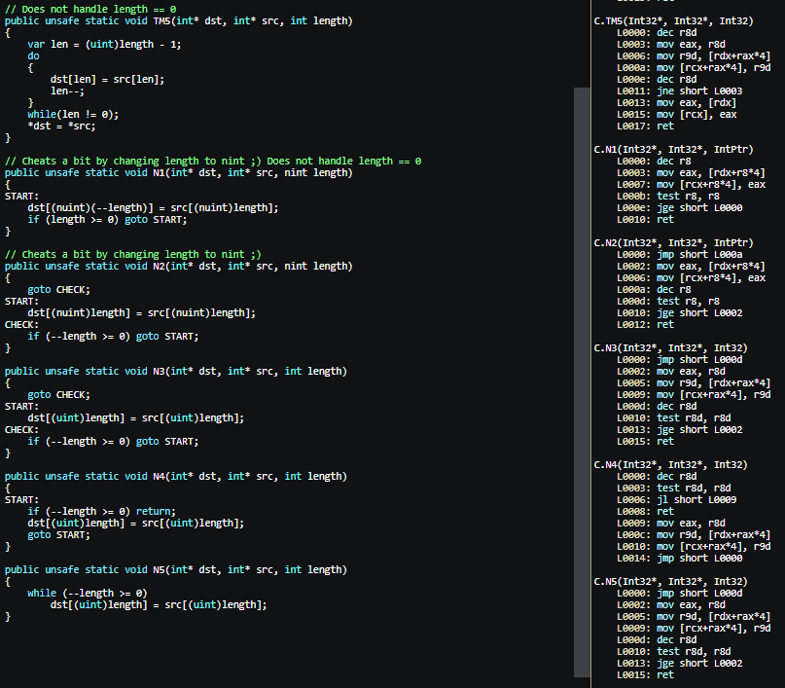785x688 pixels.
Task: Click assembly line 'L0013: mov eax, [rdx]'
Action: pyautogui.click(x=676, y=102)
